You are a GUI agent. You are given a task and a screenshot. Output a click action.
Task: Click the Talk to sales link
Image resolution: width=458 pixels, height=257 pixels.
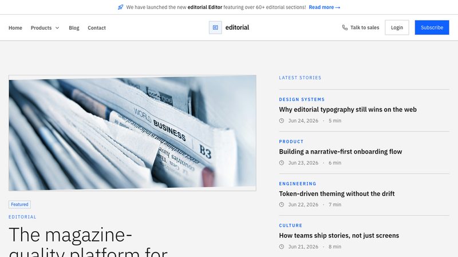pos(361,27)
